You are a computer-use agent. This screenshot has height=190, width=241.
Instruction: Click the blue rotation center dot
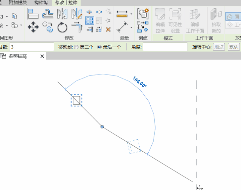102,127
